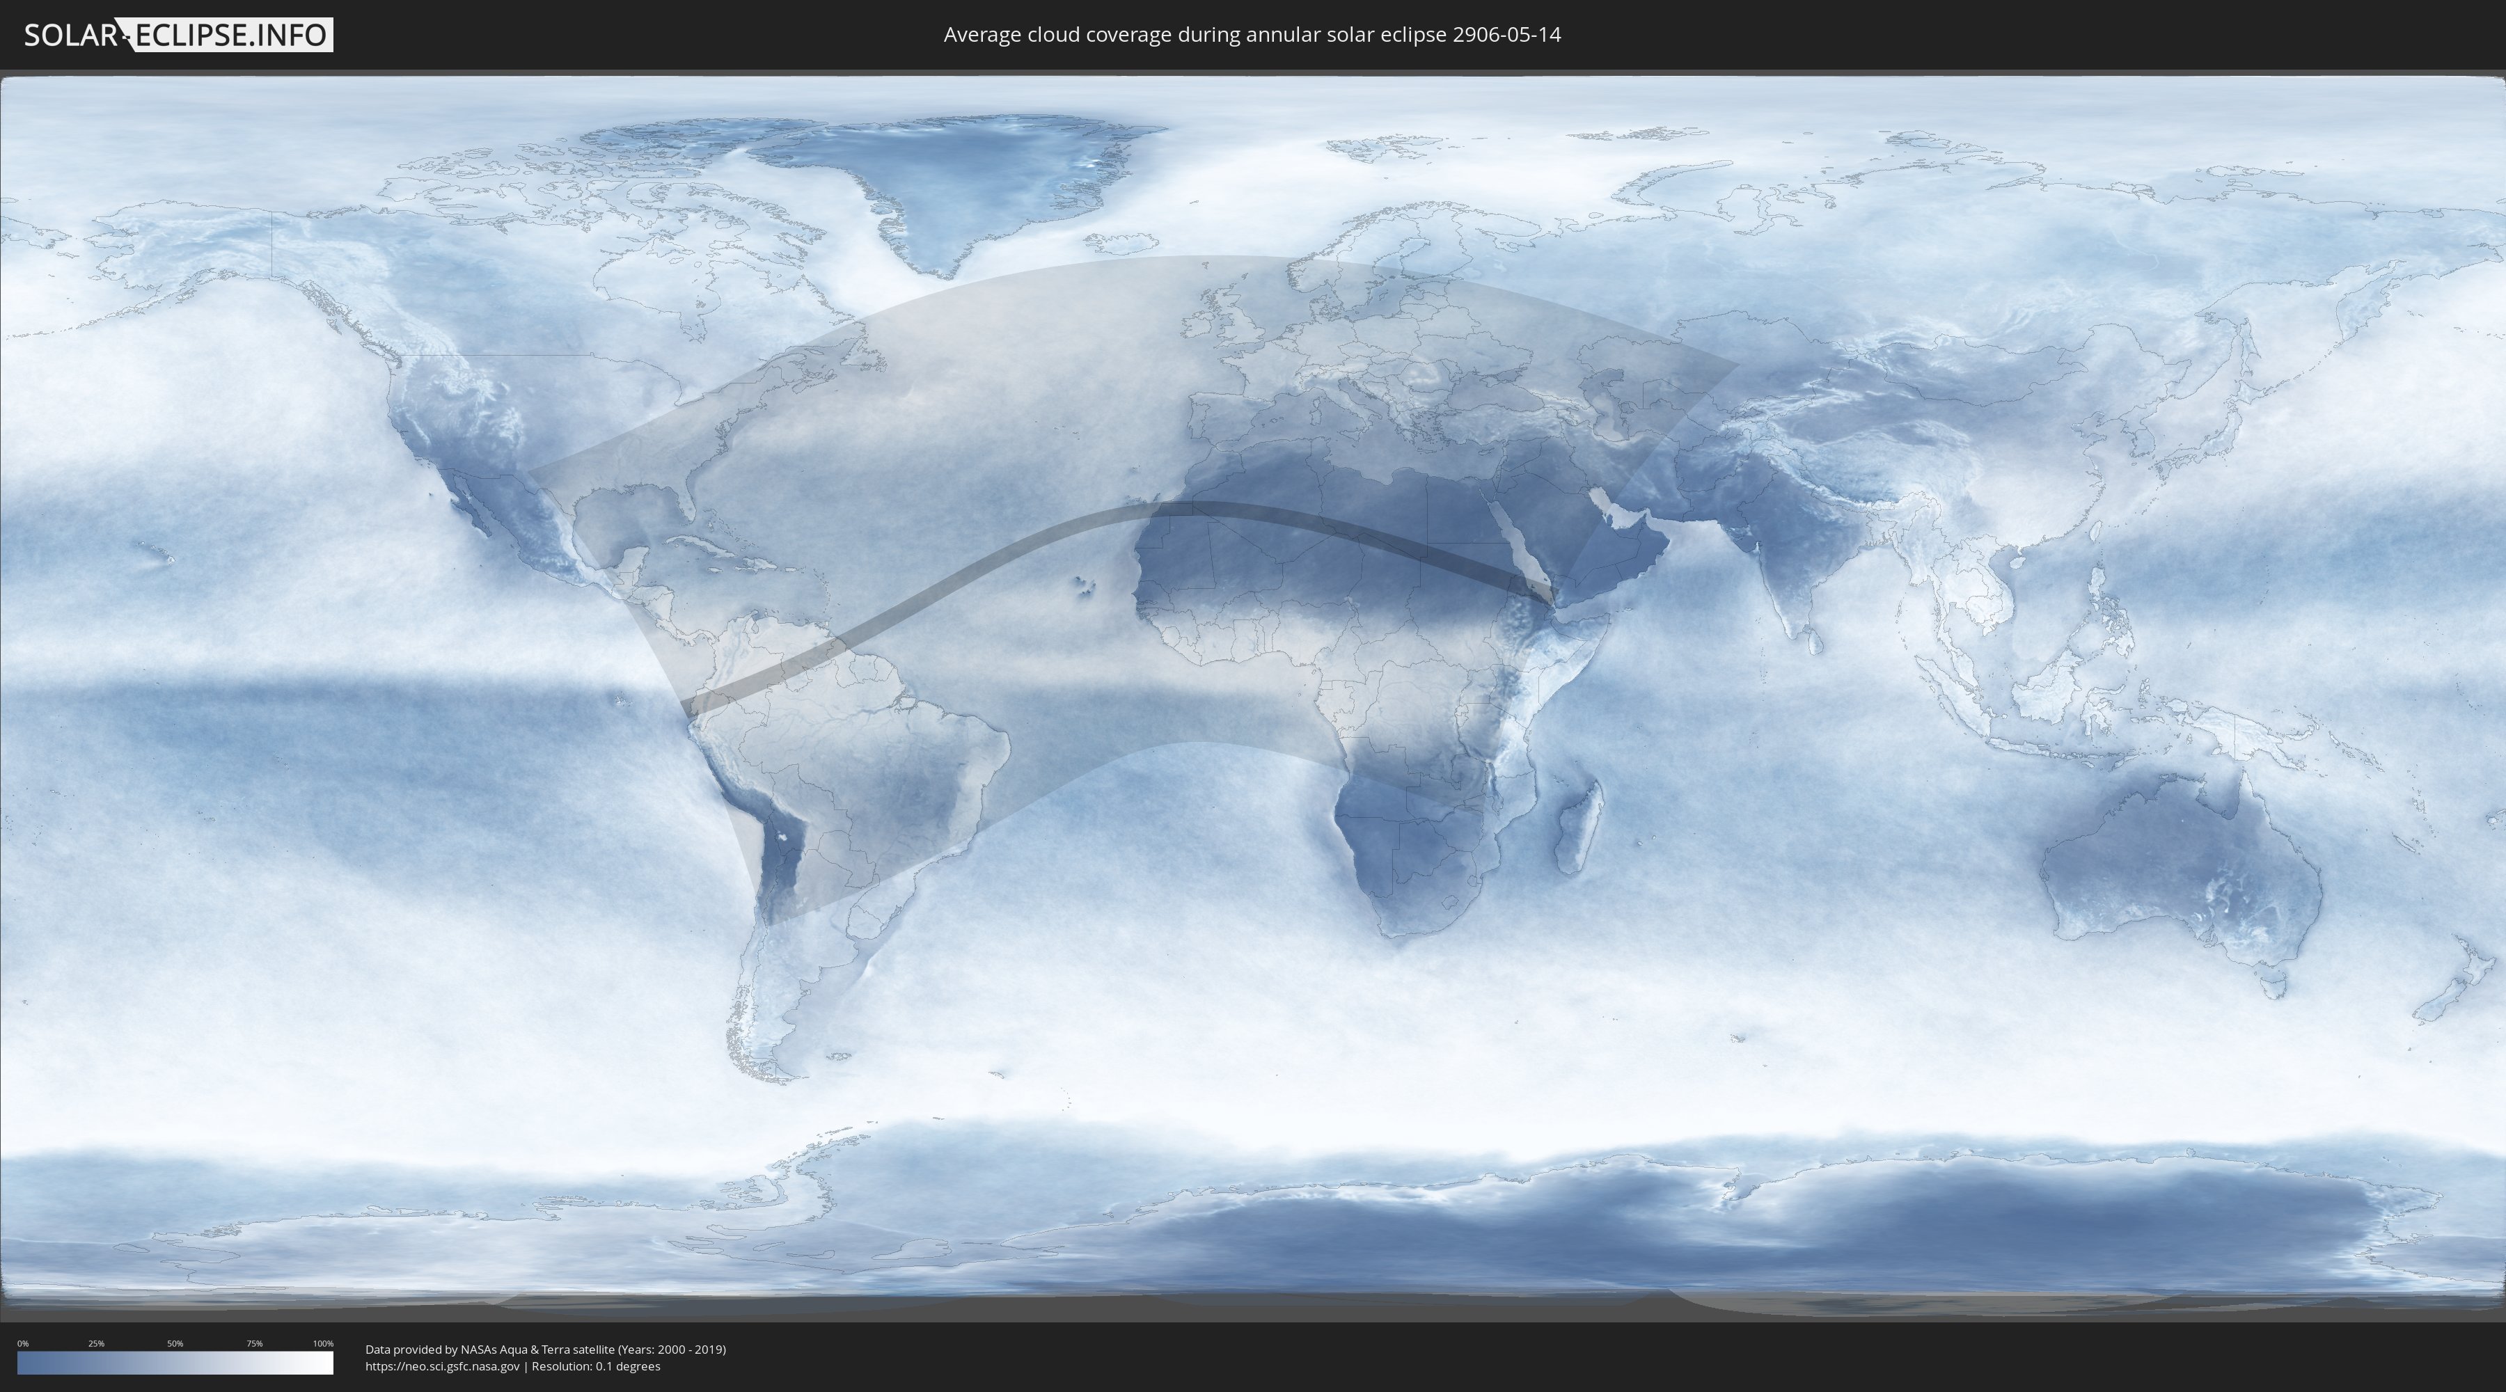Click the 50% legend label
The image size is (2506, 1392).
click(175, 1343)
